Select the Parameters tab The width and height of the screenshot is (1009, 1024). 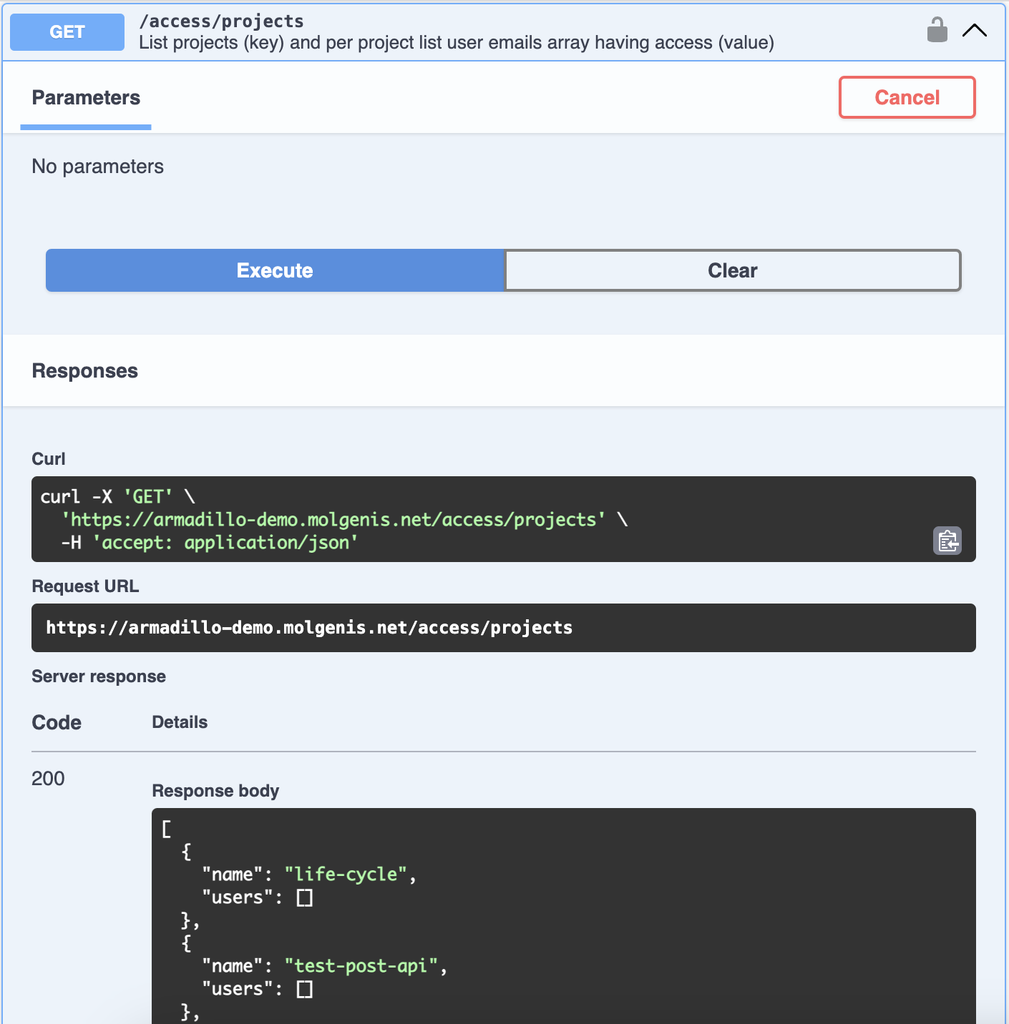click(86, 98)
